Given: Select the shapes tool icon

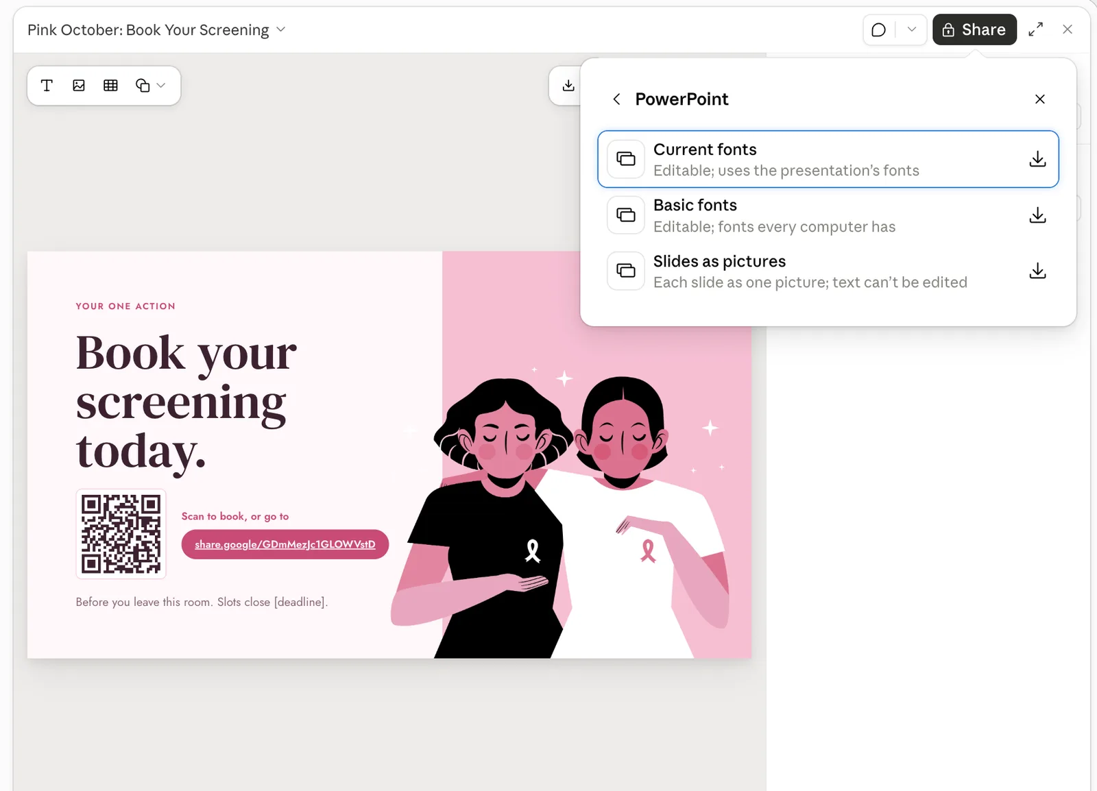Looking at the screenshot, I should tap(143, 86).
